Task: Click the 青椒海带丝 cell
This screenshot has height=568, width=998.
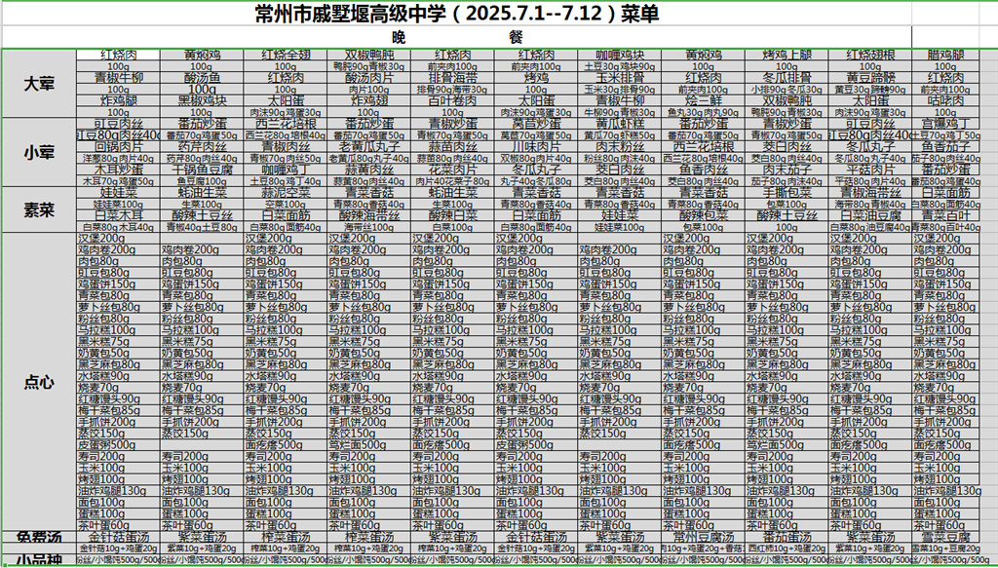Action: [869, 193]
